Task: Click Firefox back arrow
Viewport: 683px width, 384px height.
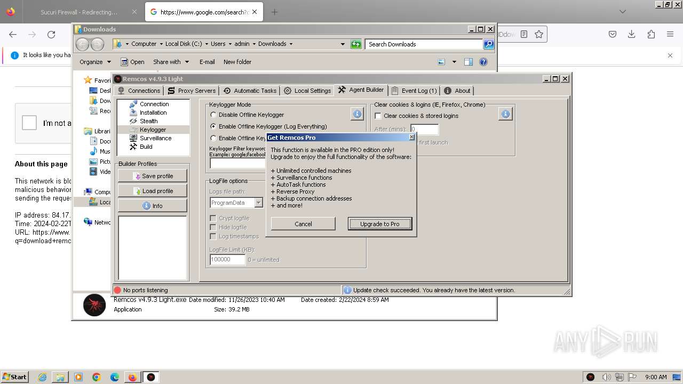Action: 13,35
